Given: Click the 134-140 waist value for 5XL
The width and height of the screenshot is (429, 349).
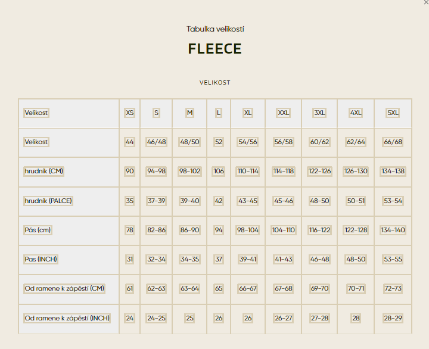Looking at the screenshot, I should [x=393, y=230].
